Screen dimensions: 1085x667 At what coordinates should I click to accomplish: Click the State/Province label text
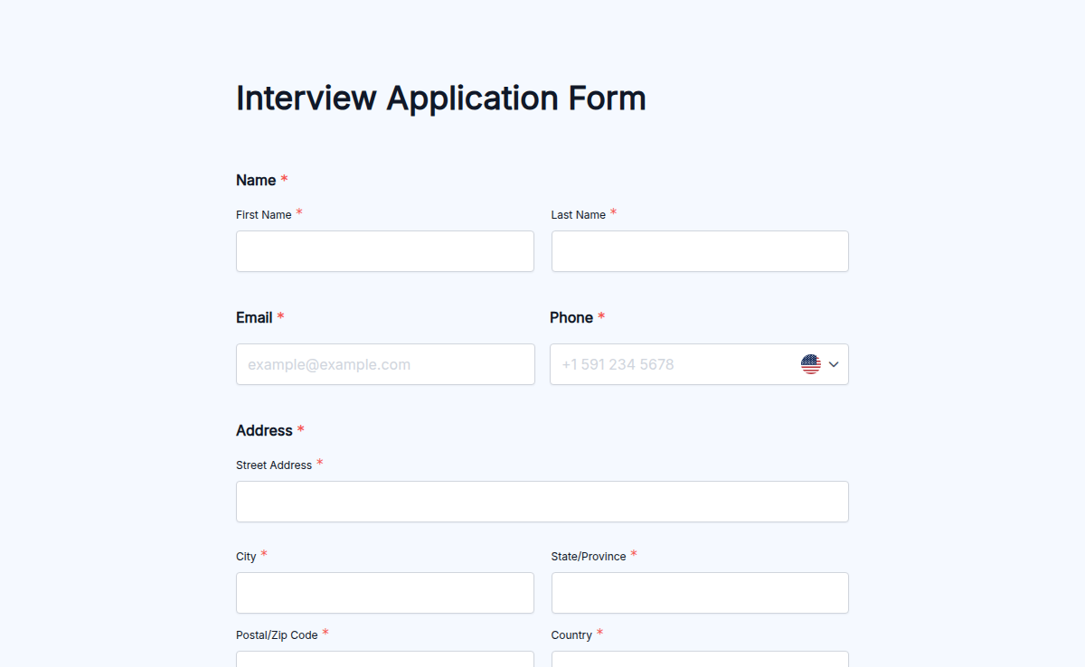588,556
